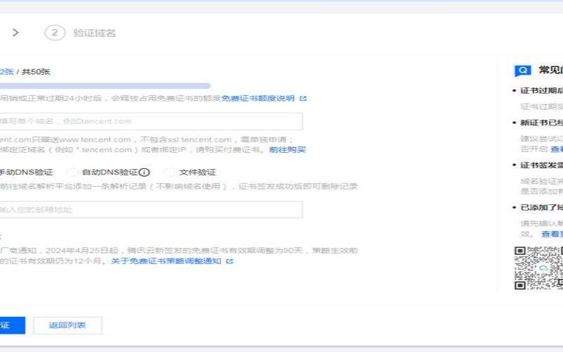
Task: Open the 前往购买 link
Action: click(x=287, y=149)
